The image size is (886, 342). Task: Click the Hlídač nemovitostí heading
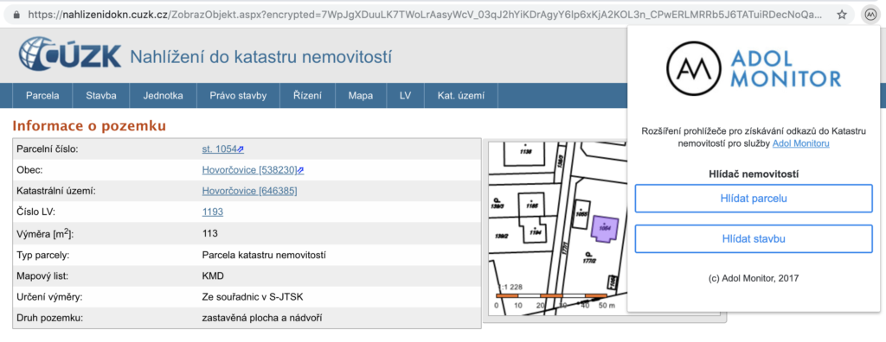coord(754,174)
